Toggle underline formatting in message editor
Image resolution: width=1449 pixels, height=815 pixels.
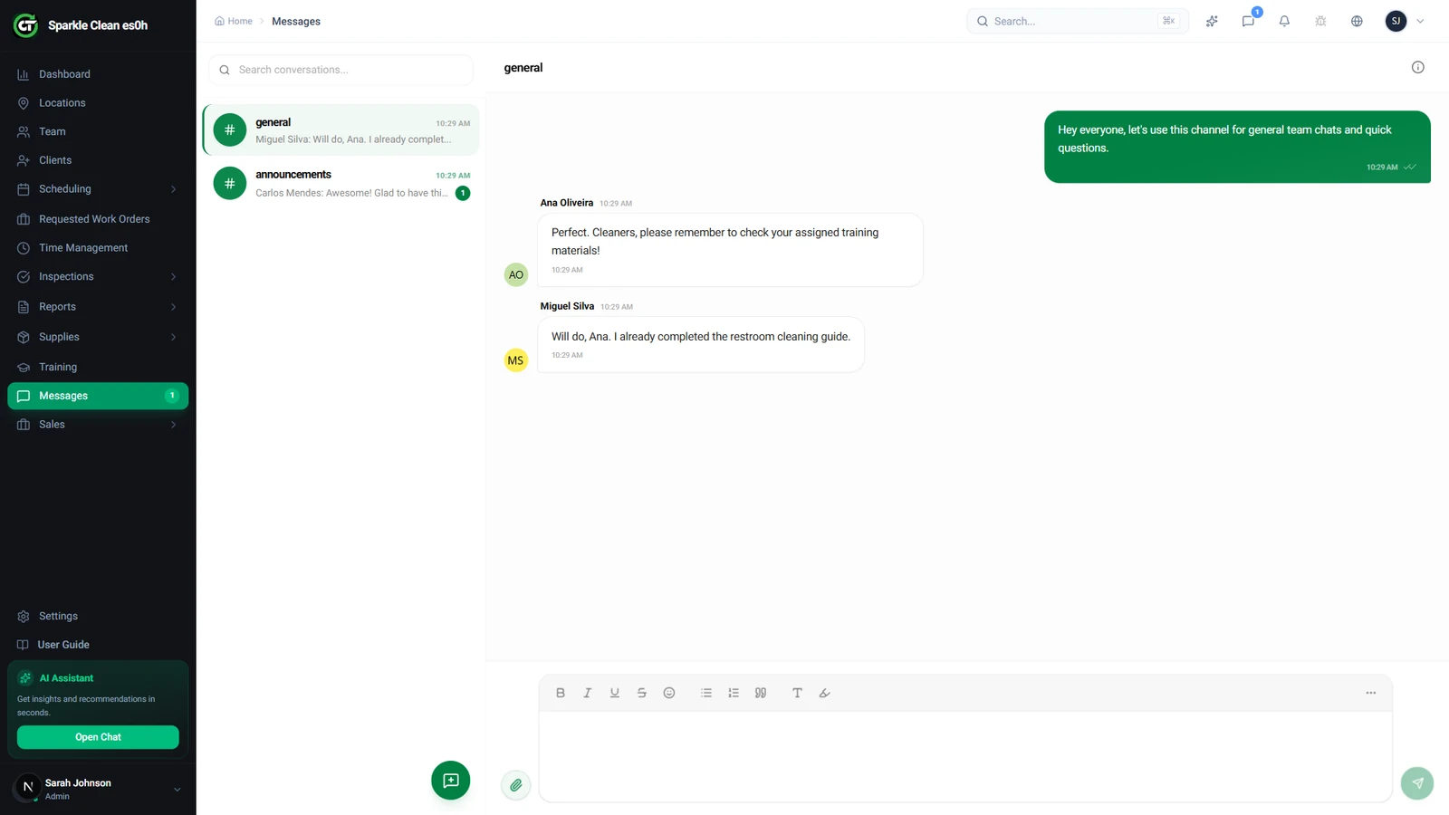pos(615,693)
